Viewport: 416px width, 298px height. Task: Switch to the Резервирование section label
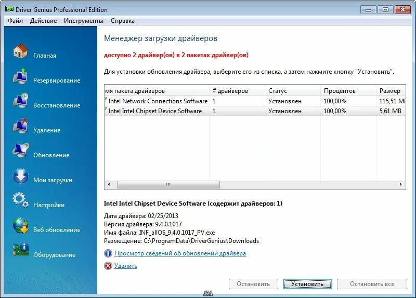coord(57,80)
